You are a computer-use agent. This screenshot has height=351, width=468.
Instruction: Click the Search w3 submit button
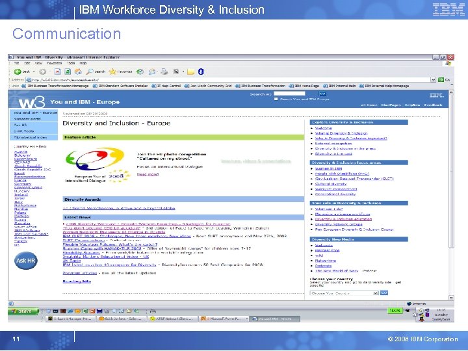pyautogui.click(x=322, y=94)
